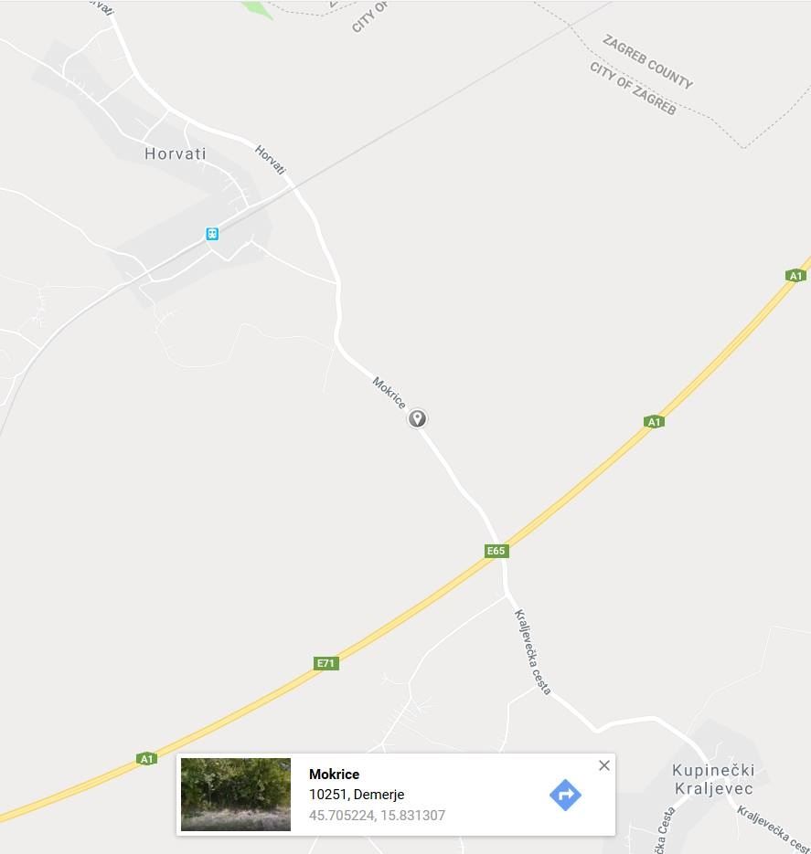Click the Kraljevečka cesta road label south of the highway
This screenshot has width=811, height=854.
532,652
